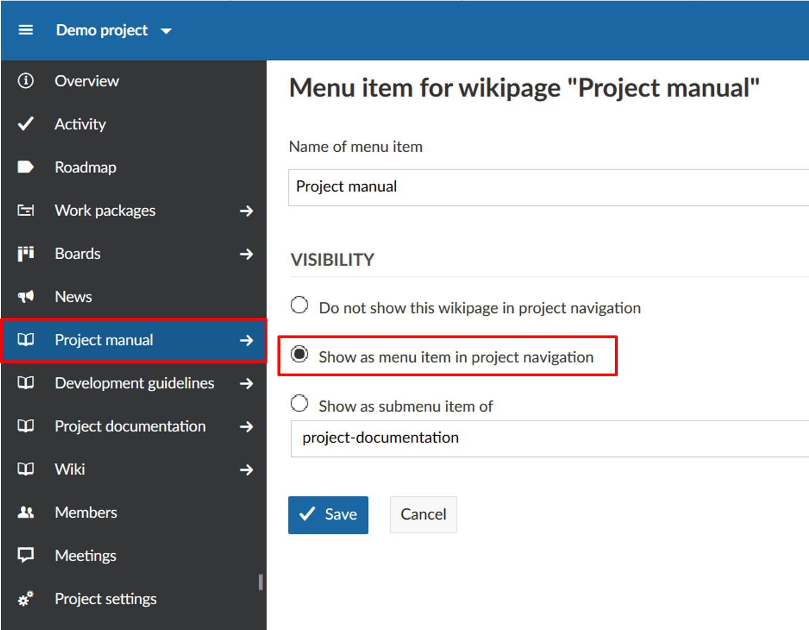Click the hamburger menu icon
Screen dimensions: 809x630
click(26, 30)
